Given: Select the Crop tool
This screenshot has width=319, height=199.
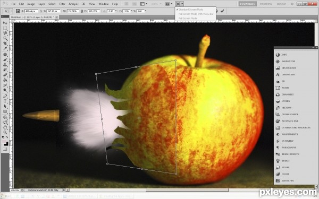Looking at the screenshot, I should pos(5,44).
